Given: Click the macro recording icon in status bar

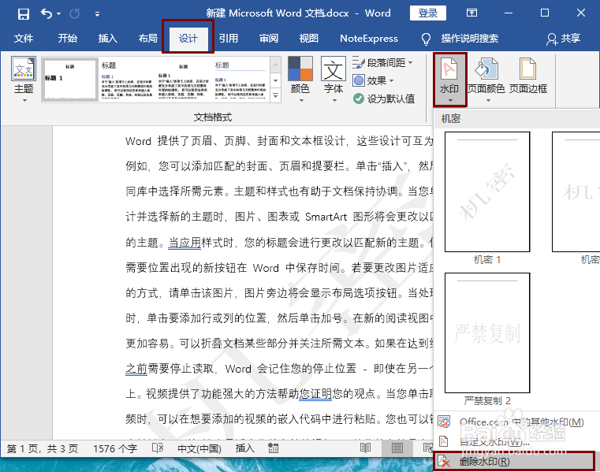Looking at the screenshot, I should [x=274, y=448].
